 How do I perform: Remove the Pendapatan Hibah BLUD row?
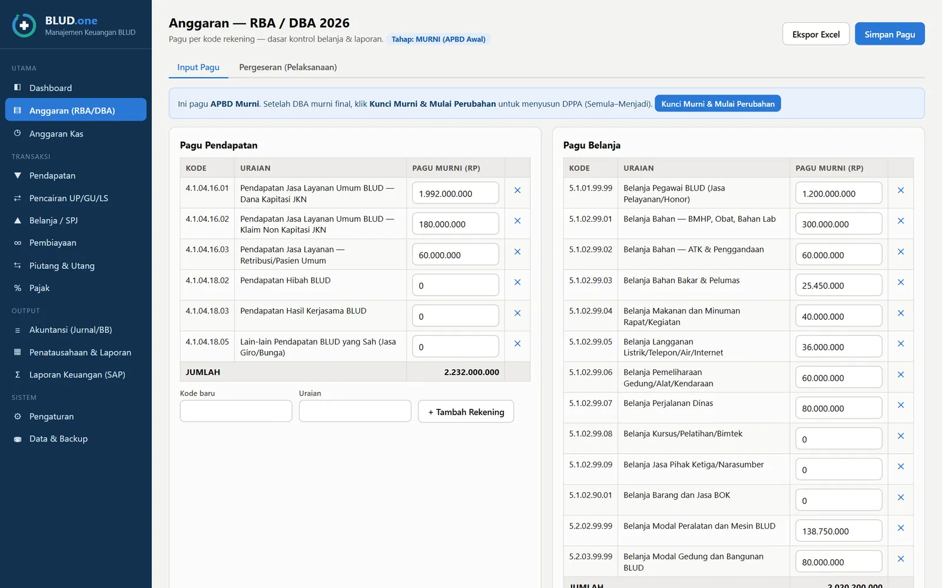(x=518, y=282)
